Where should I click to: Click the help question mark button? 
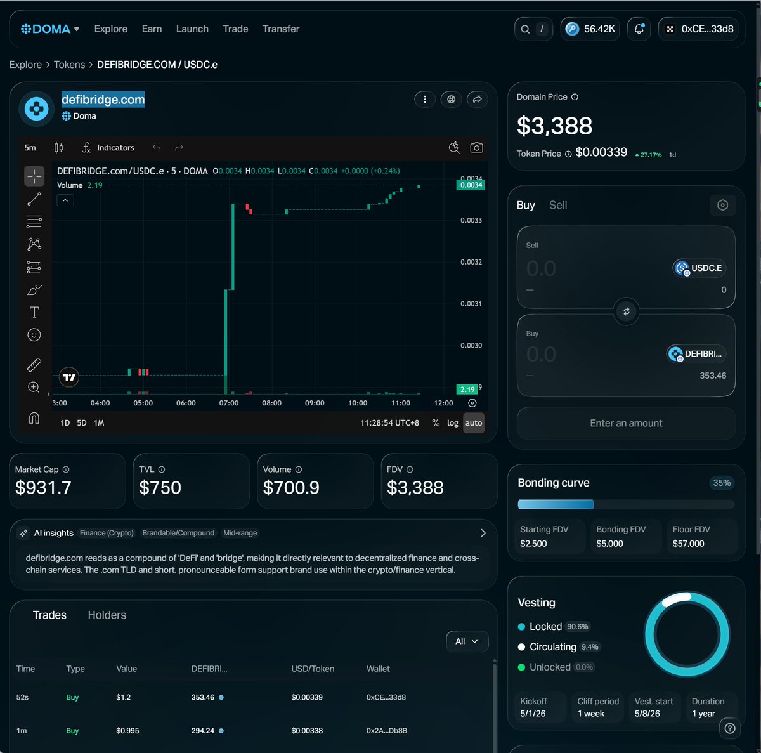(x=730, y=728)
